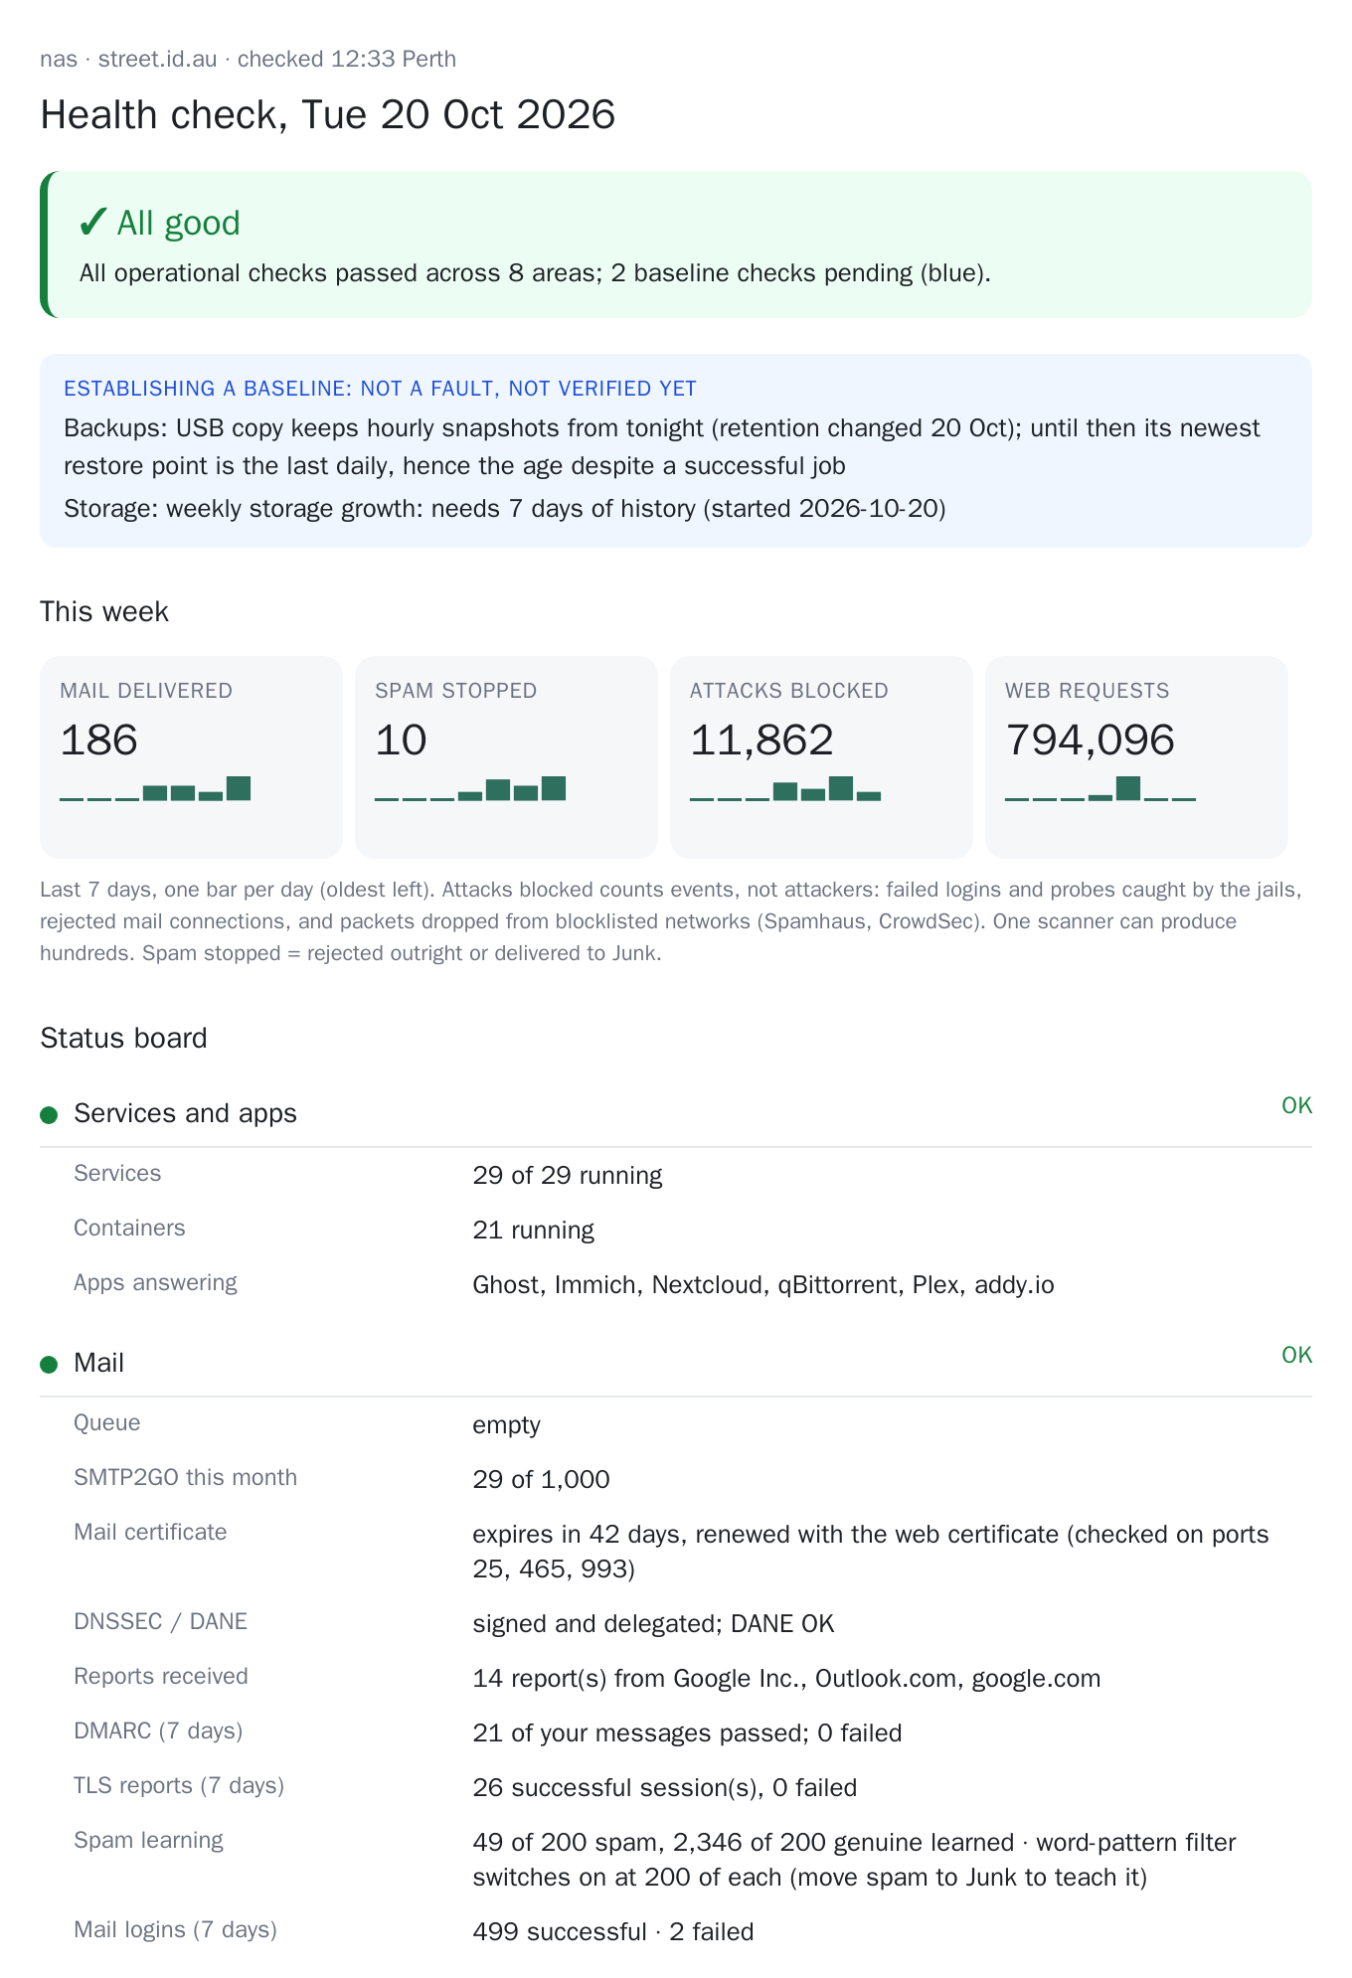
Task: Click 'signed and delegated; DANE OK' value
Action: tap(653, 1623)
